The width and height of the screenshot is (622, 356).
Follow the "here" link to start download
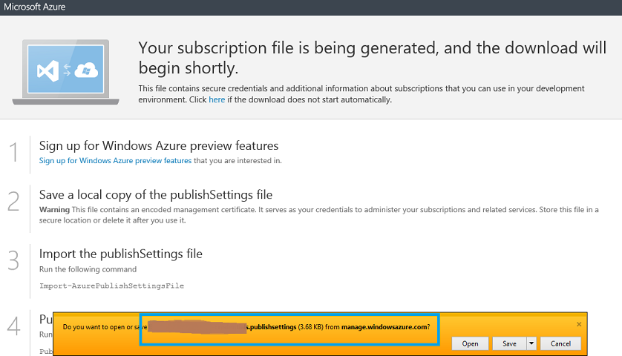[x=217, y=99]
